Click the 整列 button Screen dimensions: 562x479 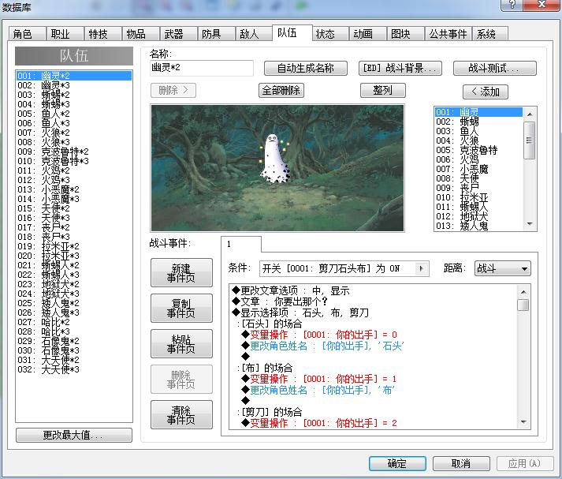383,91
